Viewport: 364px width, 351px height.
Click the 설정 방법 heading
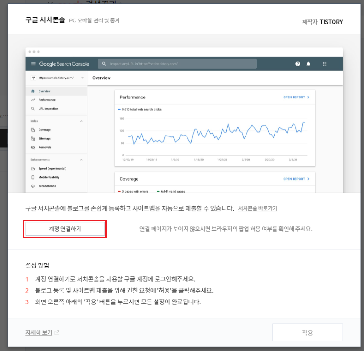37,265
